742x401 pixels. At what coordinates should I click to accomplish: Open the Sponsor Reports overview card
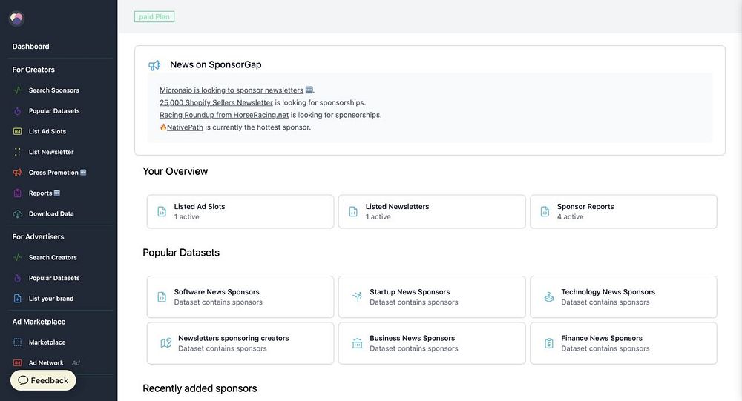click(623, 212)
